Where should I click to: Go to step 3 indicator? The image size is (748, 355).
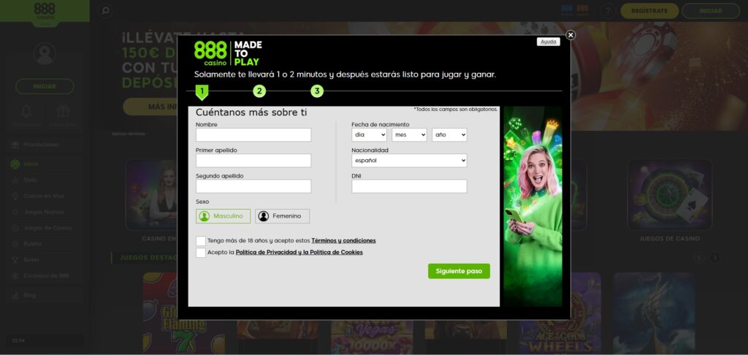317,91
